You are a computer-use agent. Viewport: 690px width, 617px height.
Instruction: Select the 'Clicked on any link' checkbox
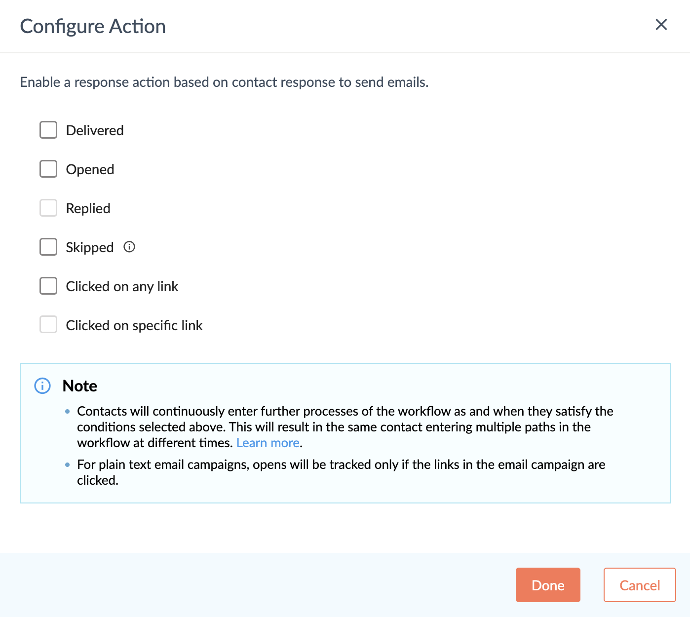tap(48, 286)
